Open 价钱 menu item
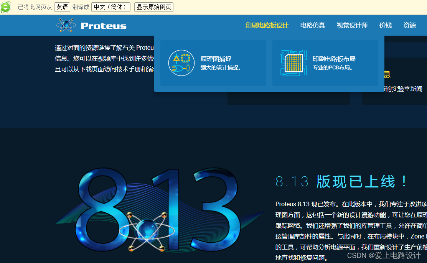The image size is (427, 263). coord(386,25)
